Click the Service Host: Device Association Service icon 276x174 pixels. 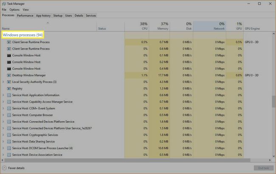(x=9, y=155)
